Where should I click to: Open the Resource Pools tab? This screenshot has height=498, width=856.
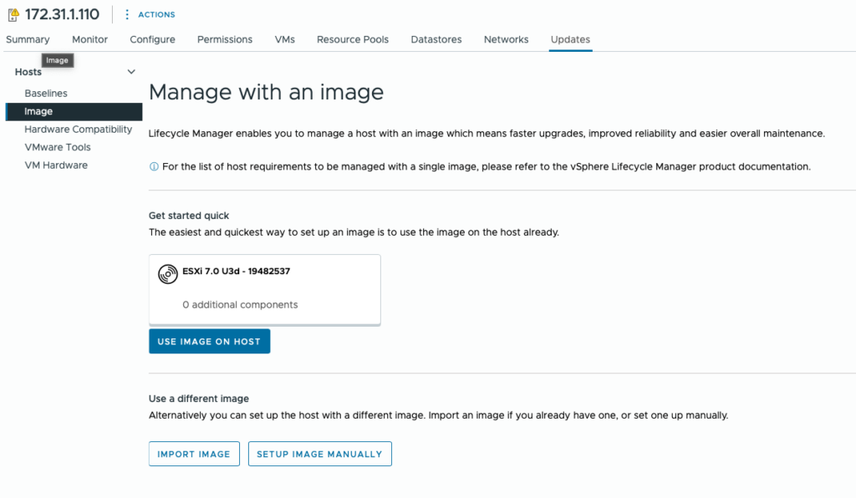coord(353,39)
